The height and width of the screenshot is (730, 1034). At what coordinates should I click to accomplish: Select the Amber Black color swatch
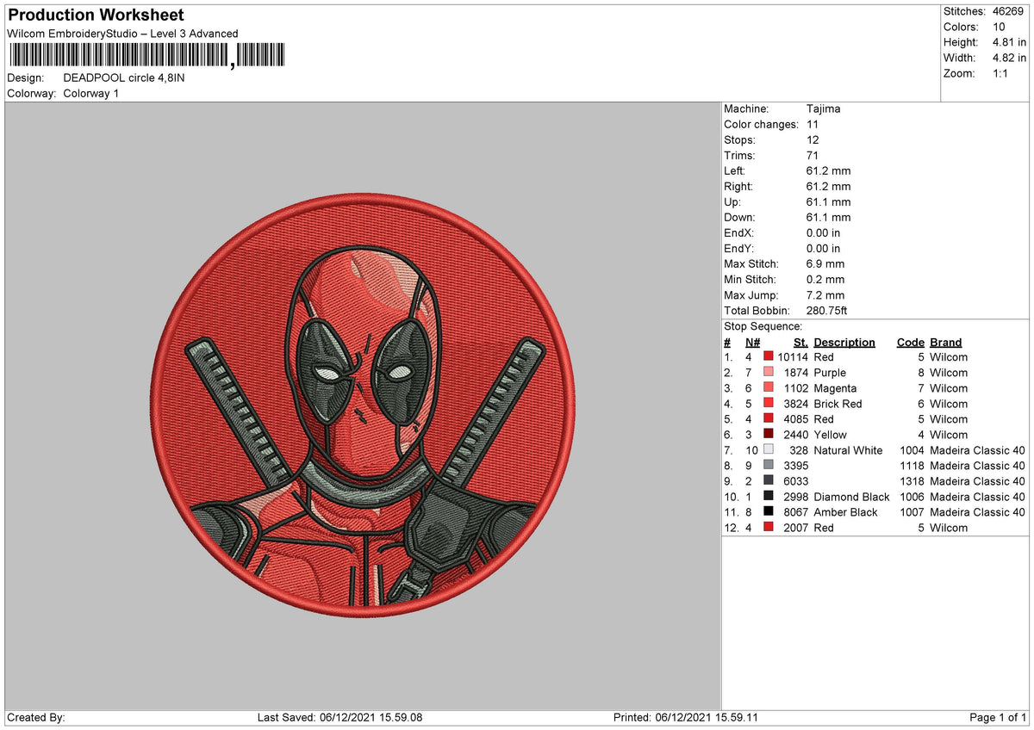[x=767, y=512]
